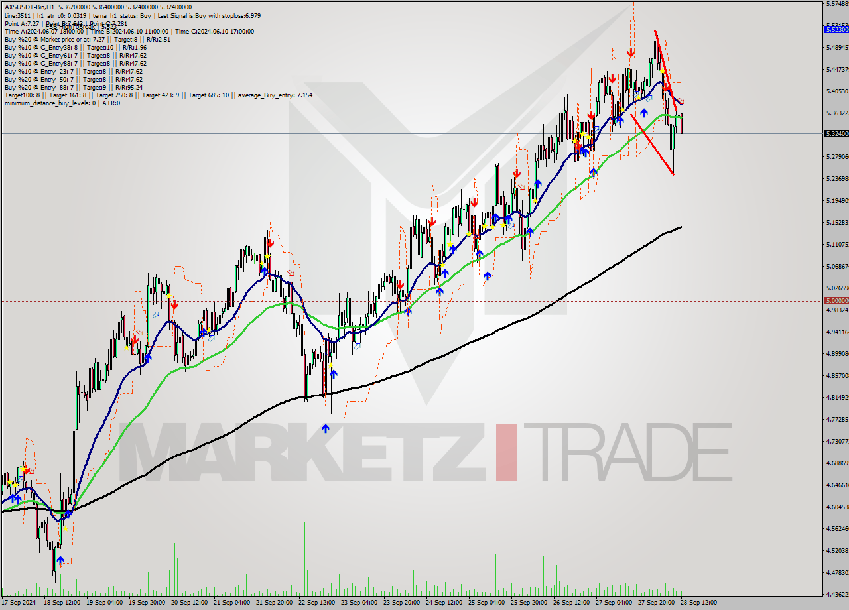Click the 4.77285 price axis label
849x610 pixels.
point(837,419)
